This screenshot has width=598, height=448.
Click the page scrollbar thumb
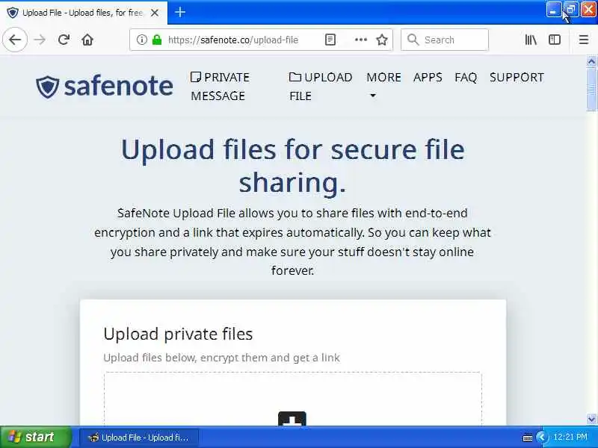coord(591,89)
